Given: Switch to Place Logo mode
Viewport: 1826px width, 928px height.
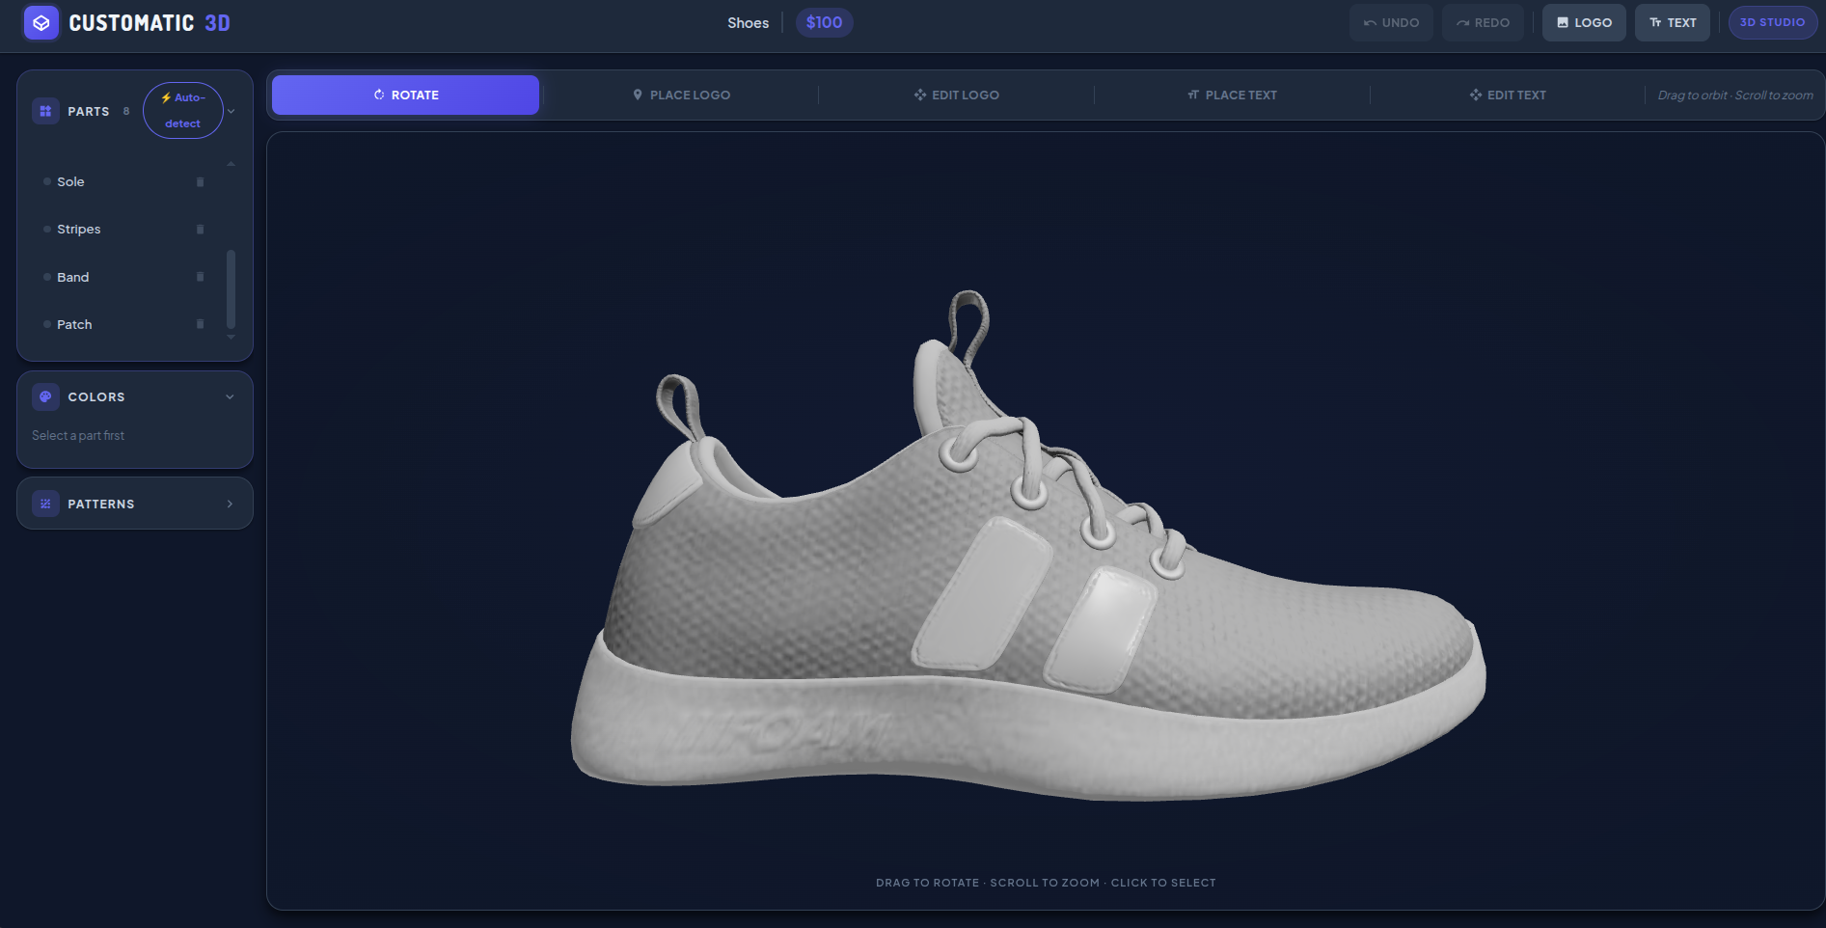Looking at the screenshot, I should tap(681, 95).
